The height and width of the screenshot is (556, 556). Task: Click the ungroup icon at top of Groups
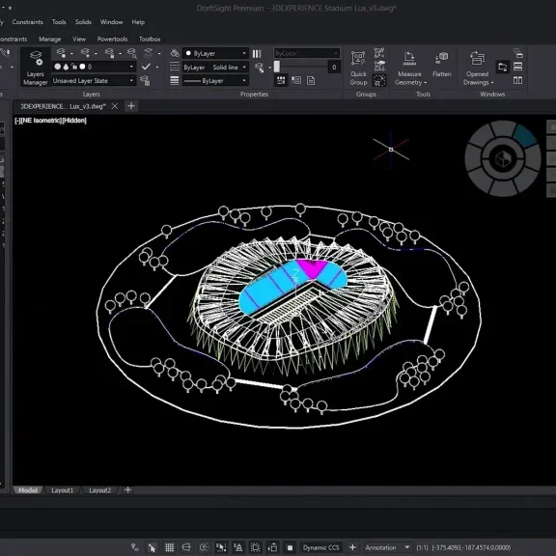coord(379,53)
